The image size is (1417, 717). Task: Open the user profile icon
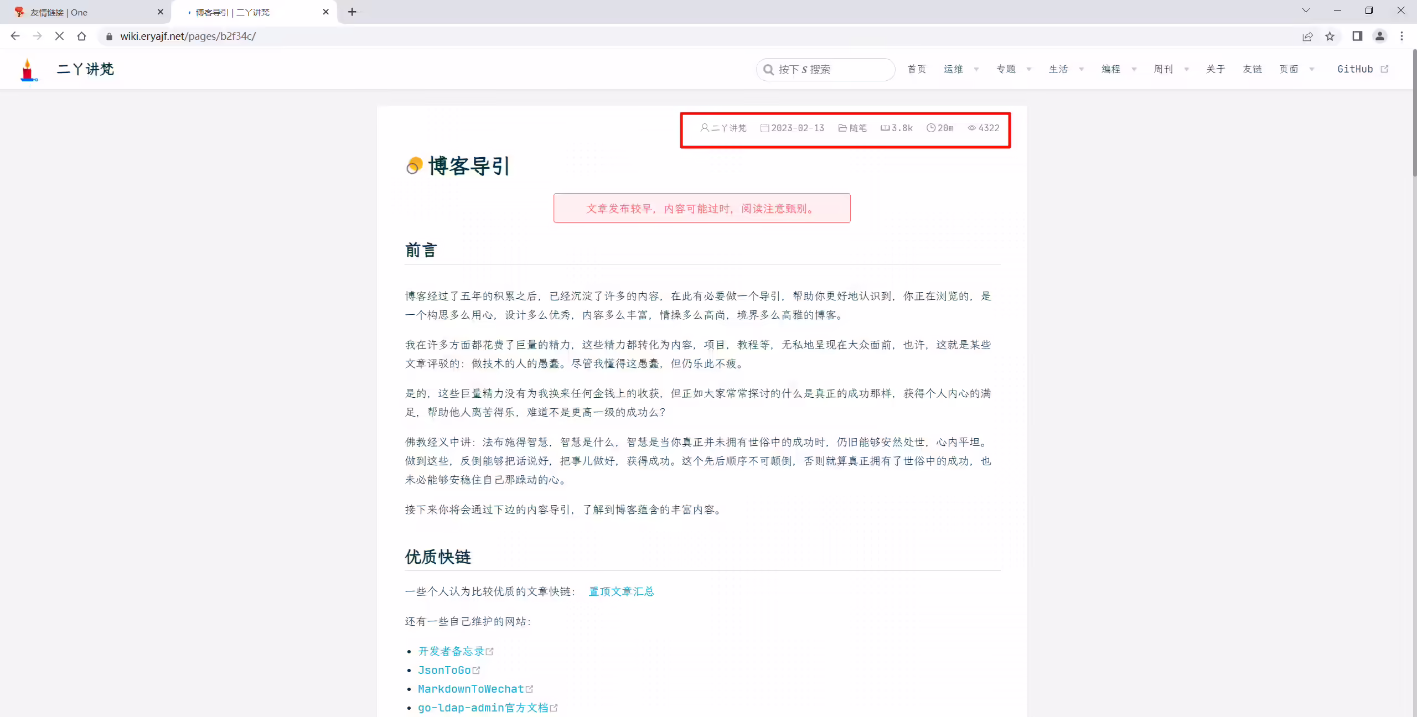coord(1379,36)
